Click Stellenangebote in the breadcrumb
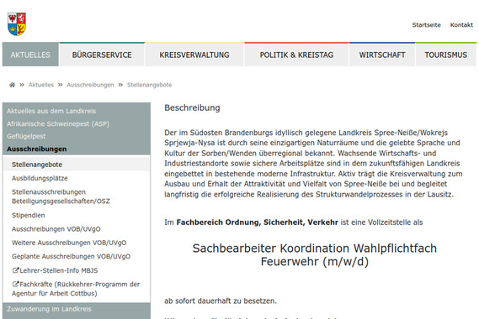479x319 pixels. [x=149, y=85]
